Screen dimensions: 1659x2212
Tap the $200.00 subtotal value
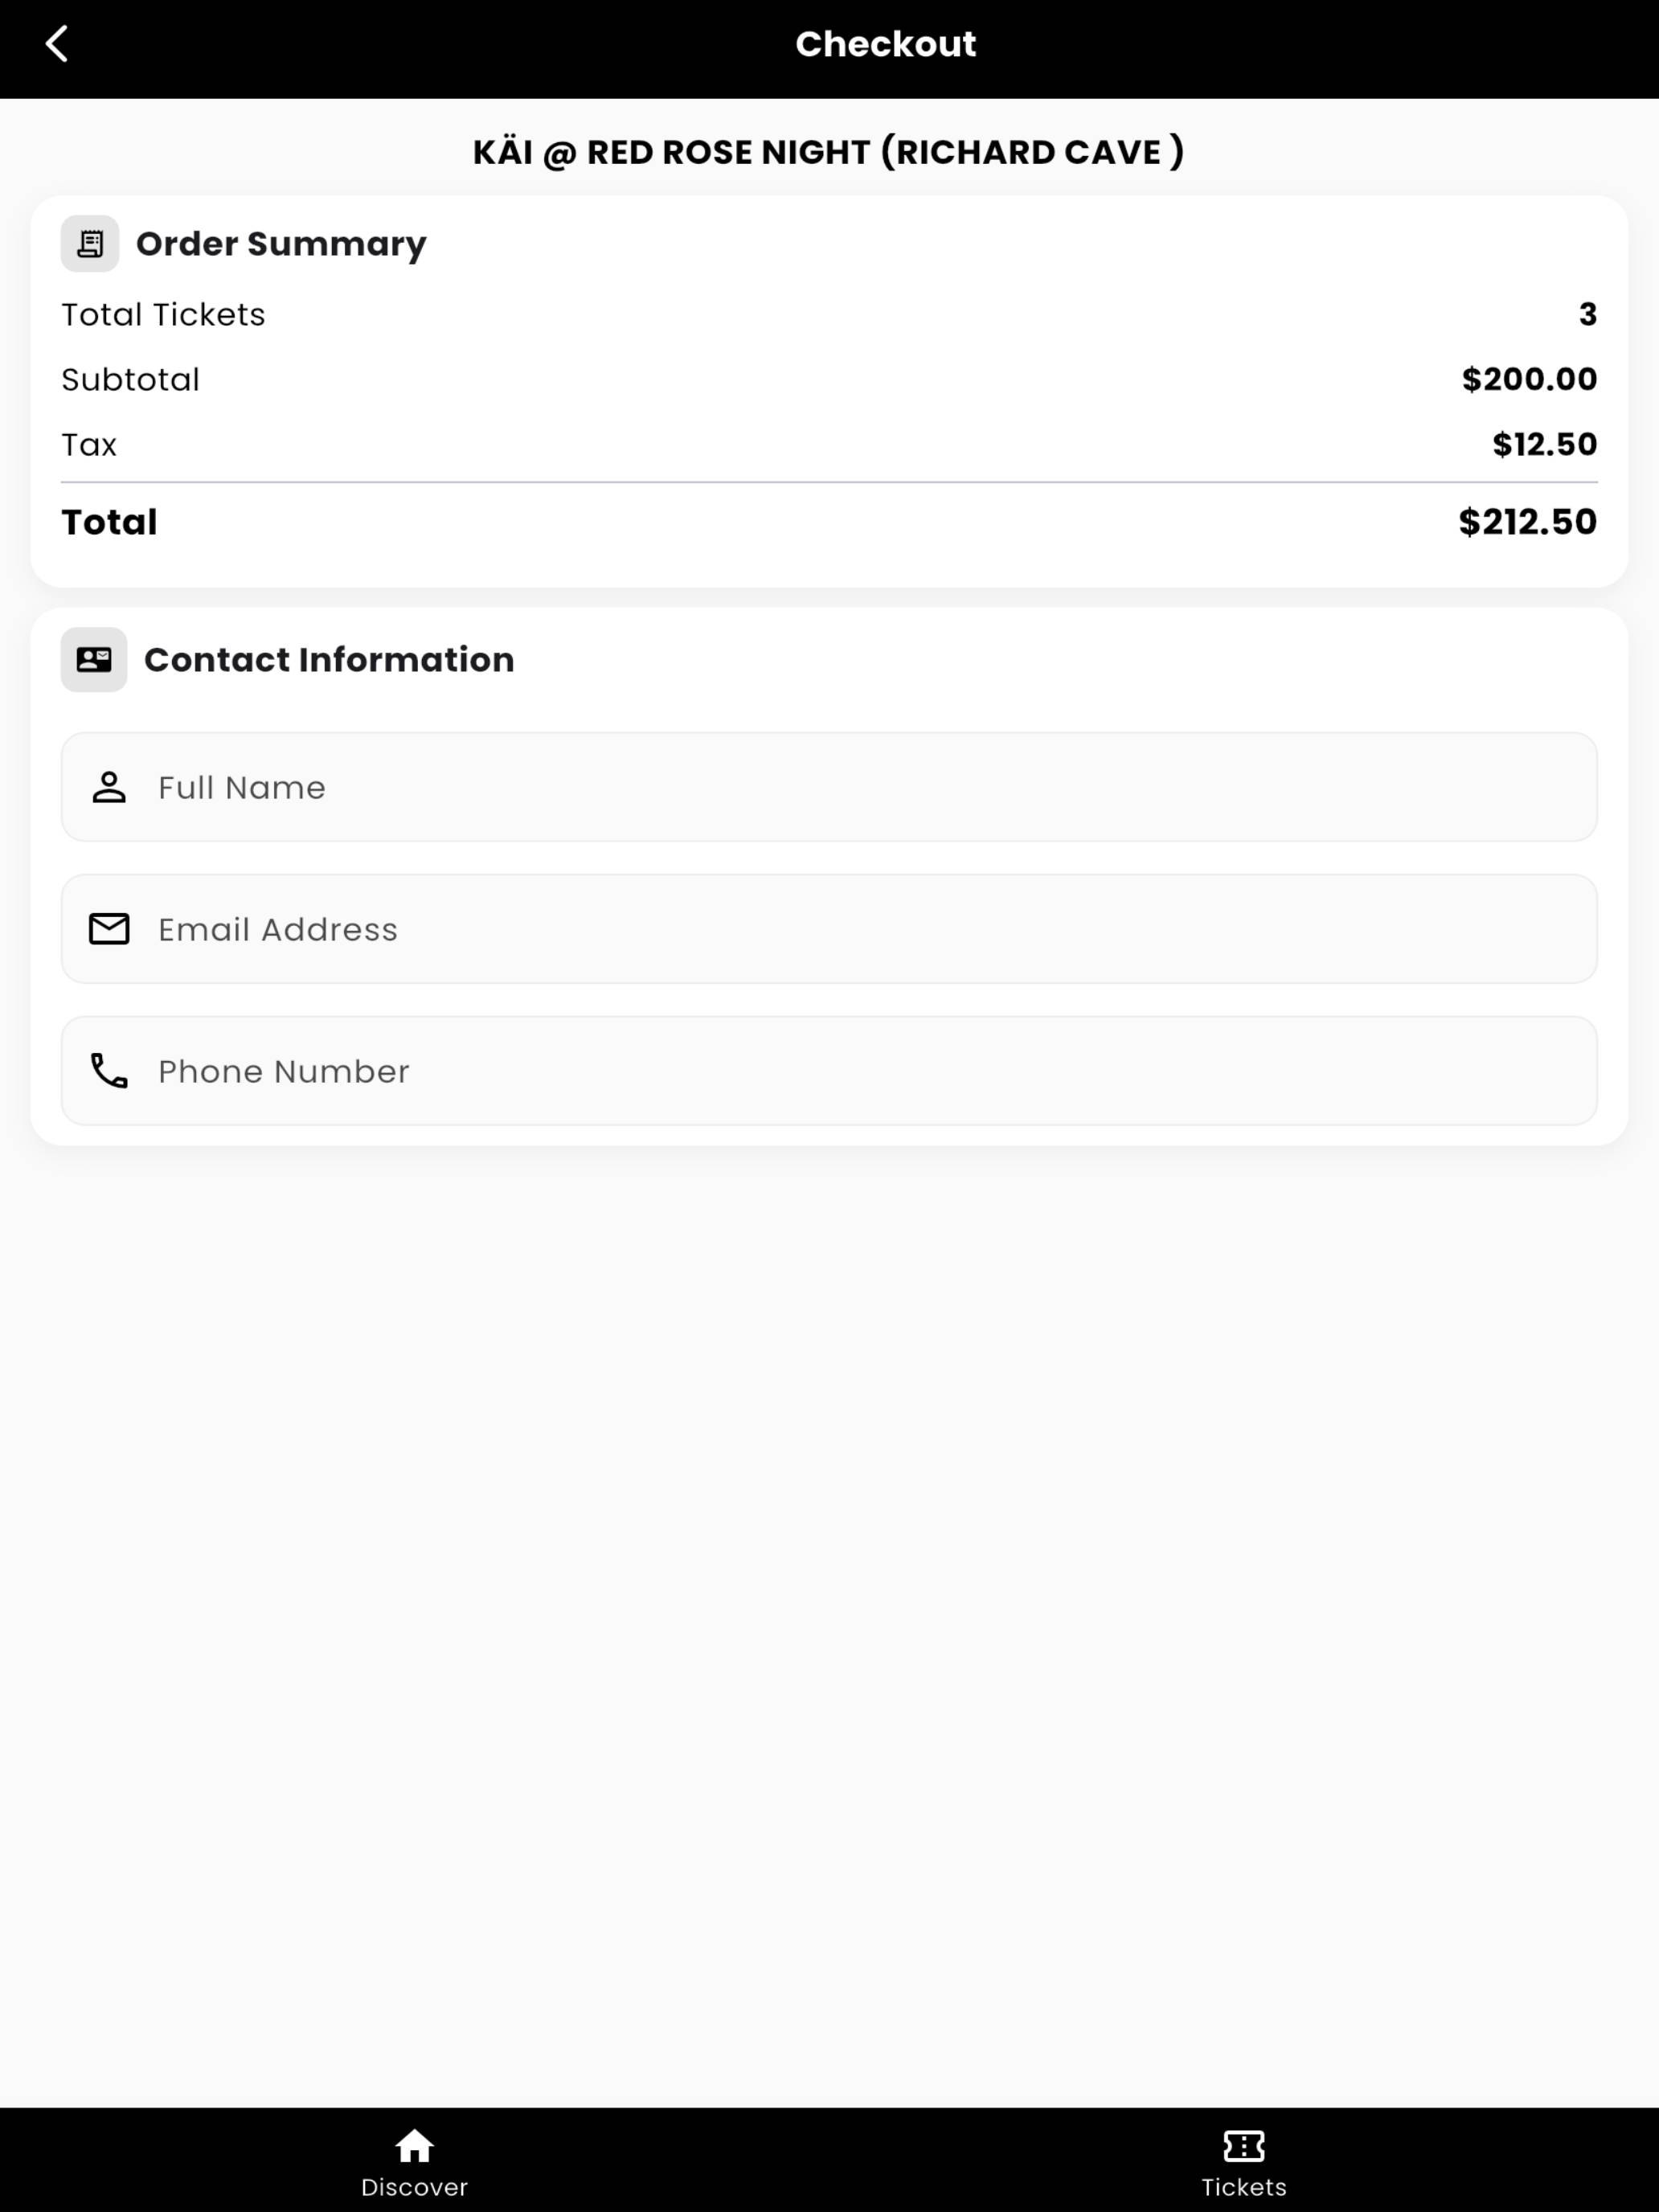[1529, 379]
